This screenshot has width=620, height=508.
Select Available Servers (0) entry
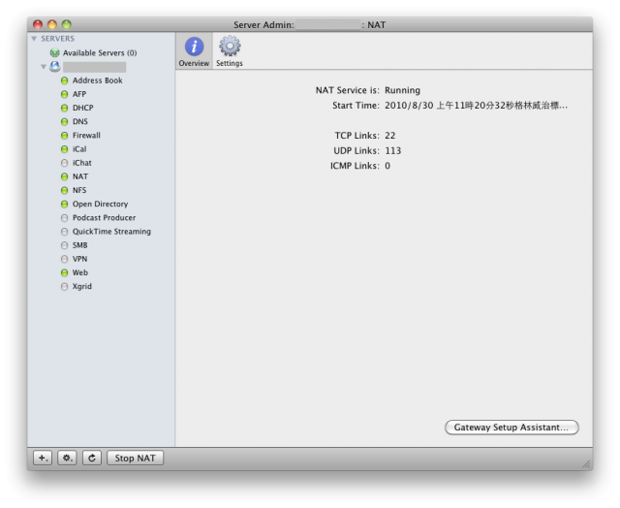(100, 52)
